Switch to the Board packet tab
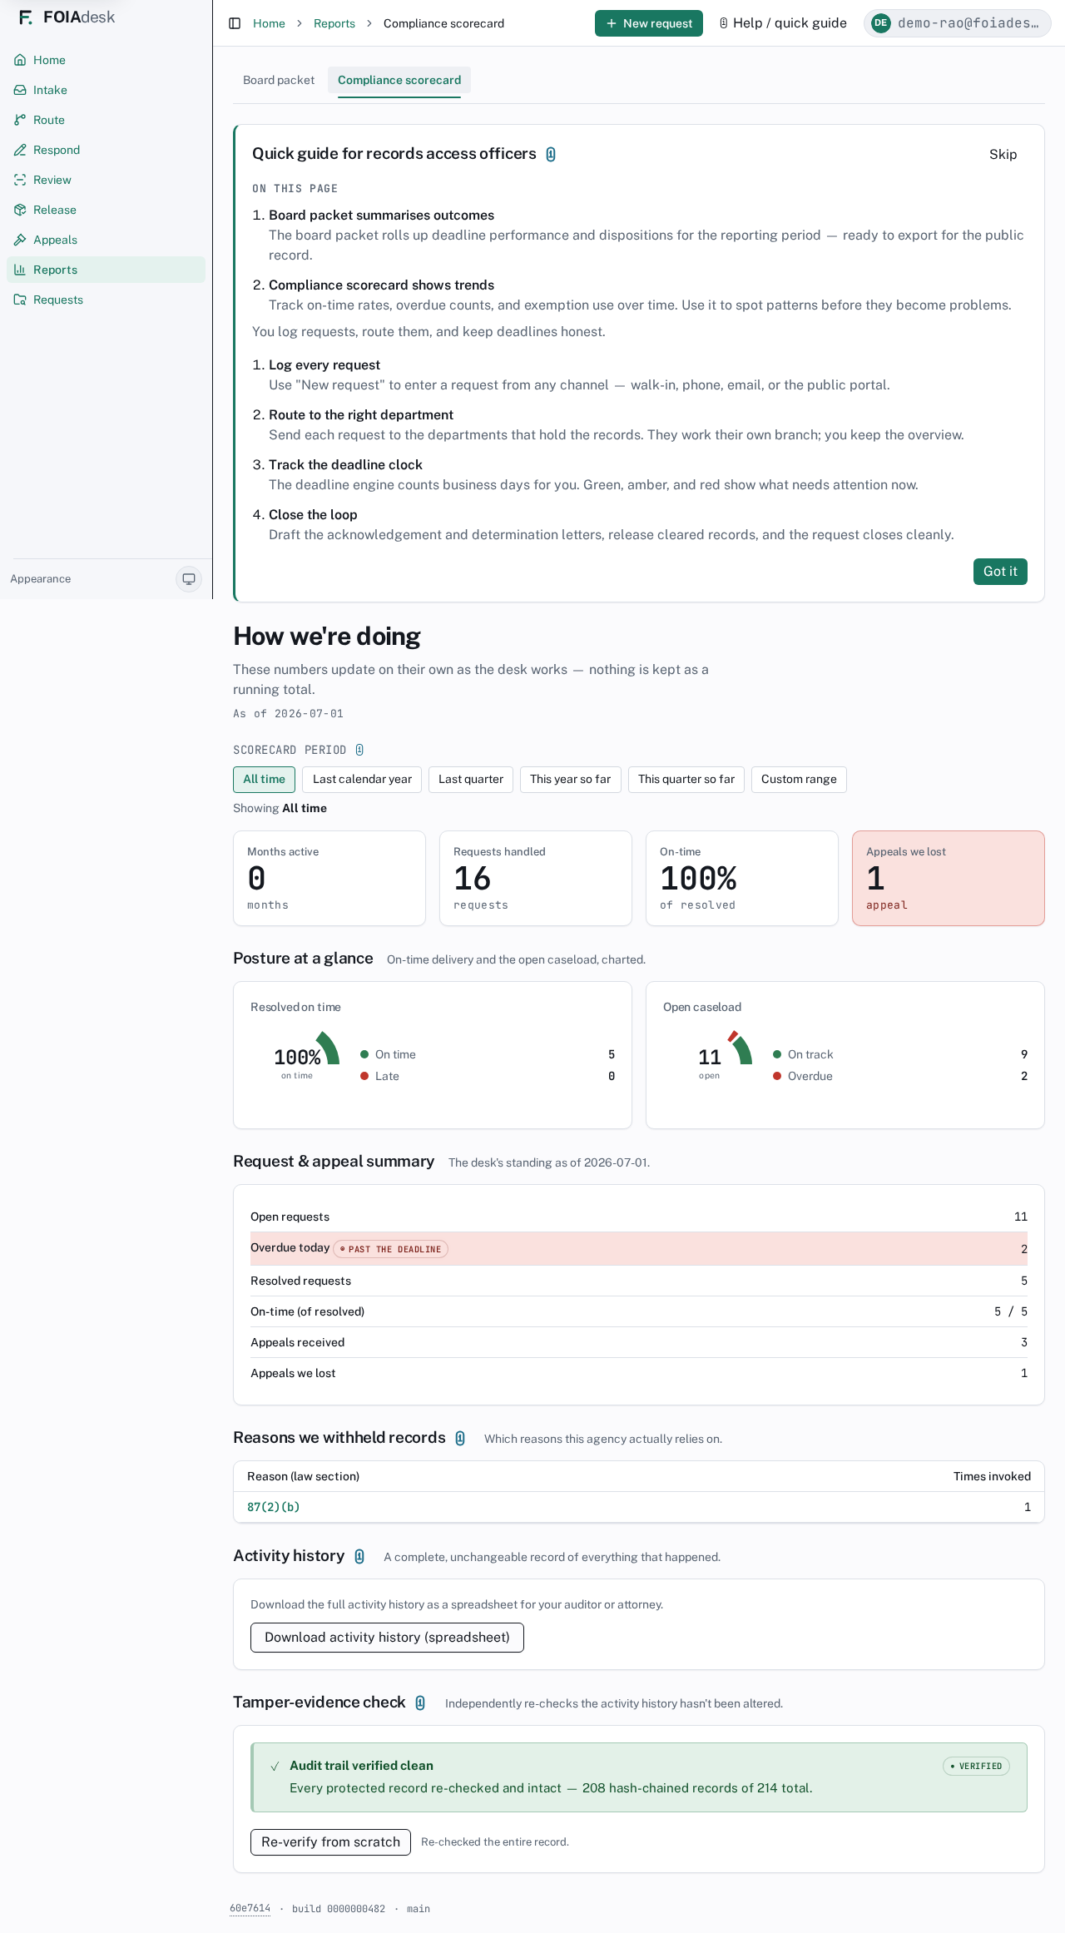Screen dimensions: 1065x1933 (x=279, y=80)
